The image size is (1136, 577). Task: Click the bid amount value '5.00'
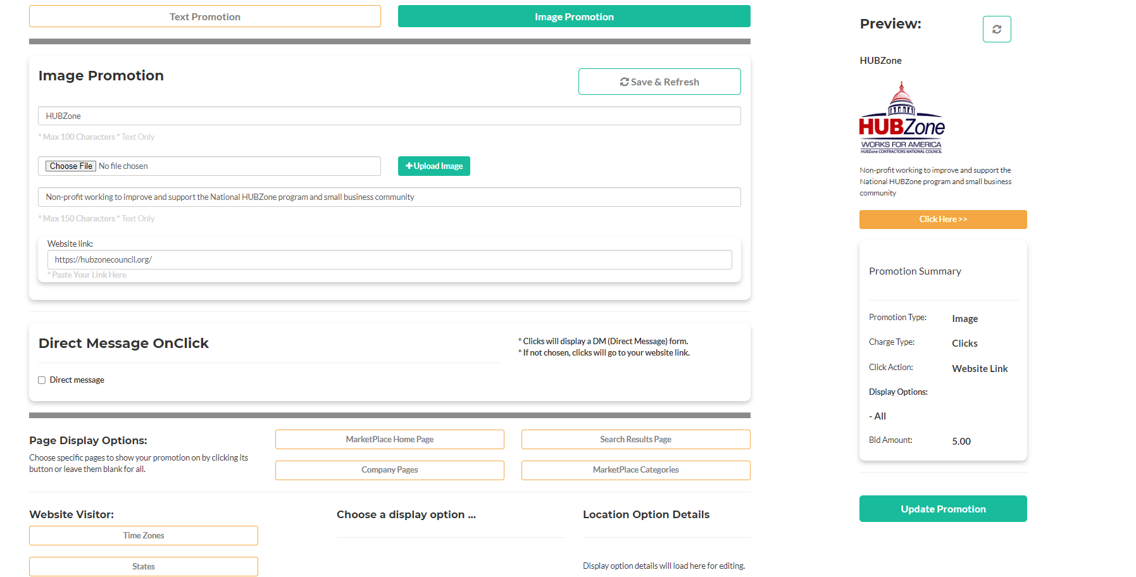pos(961,441)
